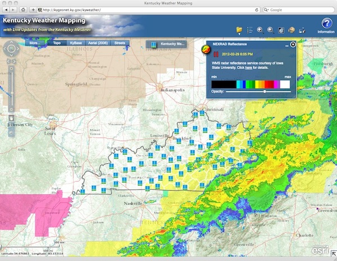The height and width of the screenshot is (261, 337).
Task: Pan the map down with navigation arrow
Action: tap(11, 55)
